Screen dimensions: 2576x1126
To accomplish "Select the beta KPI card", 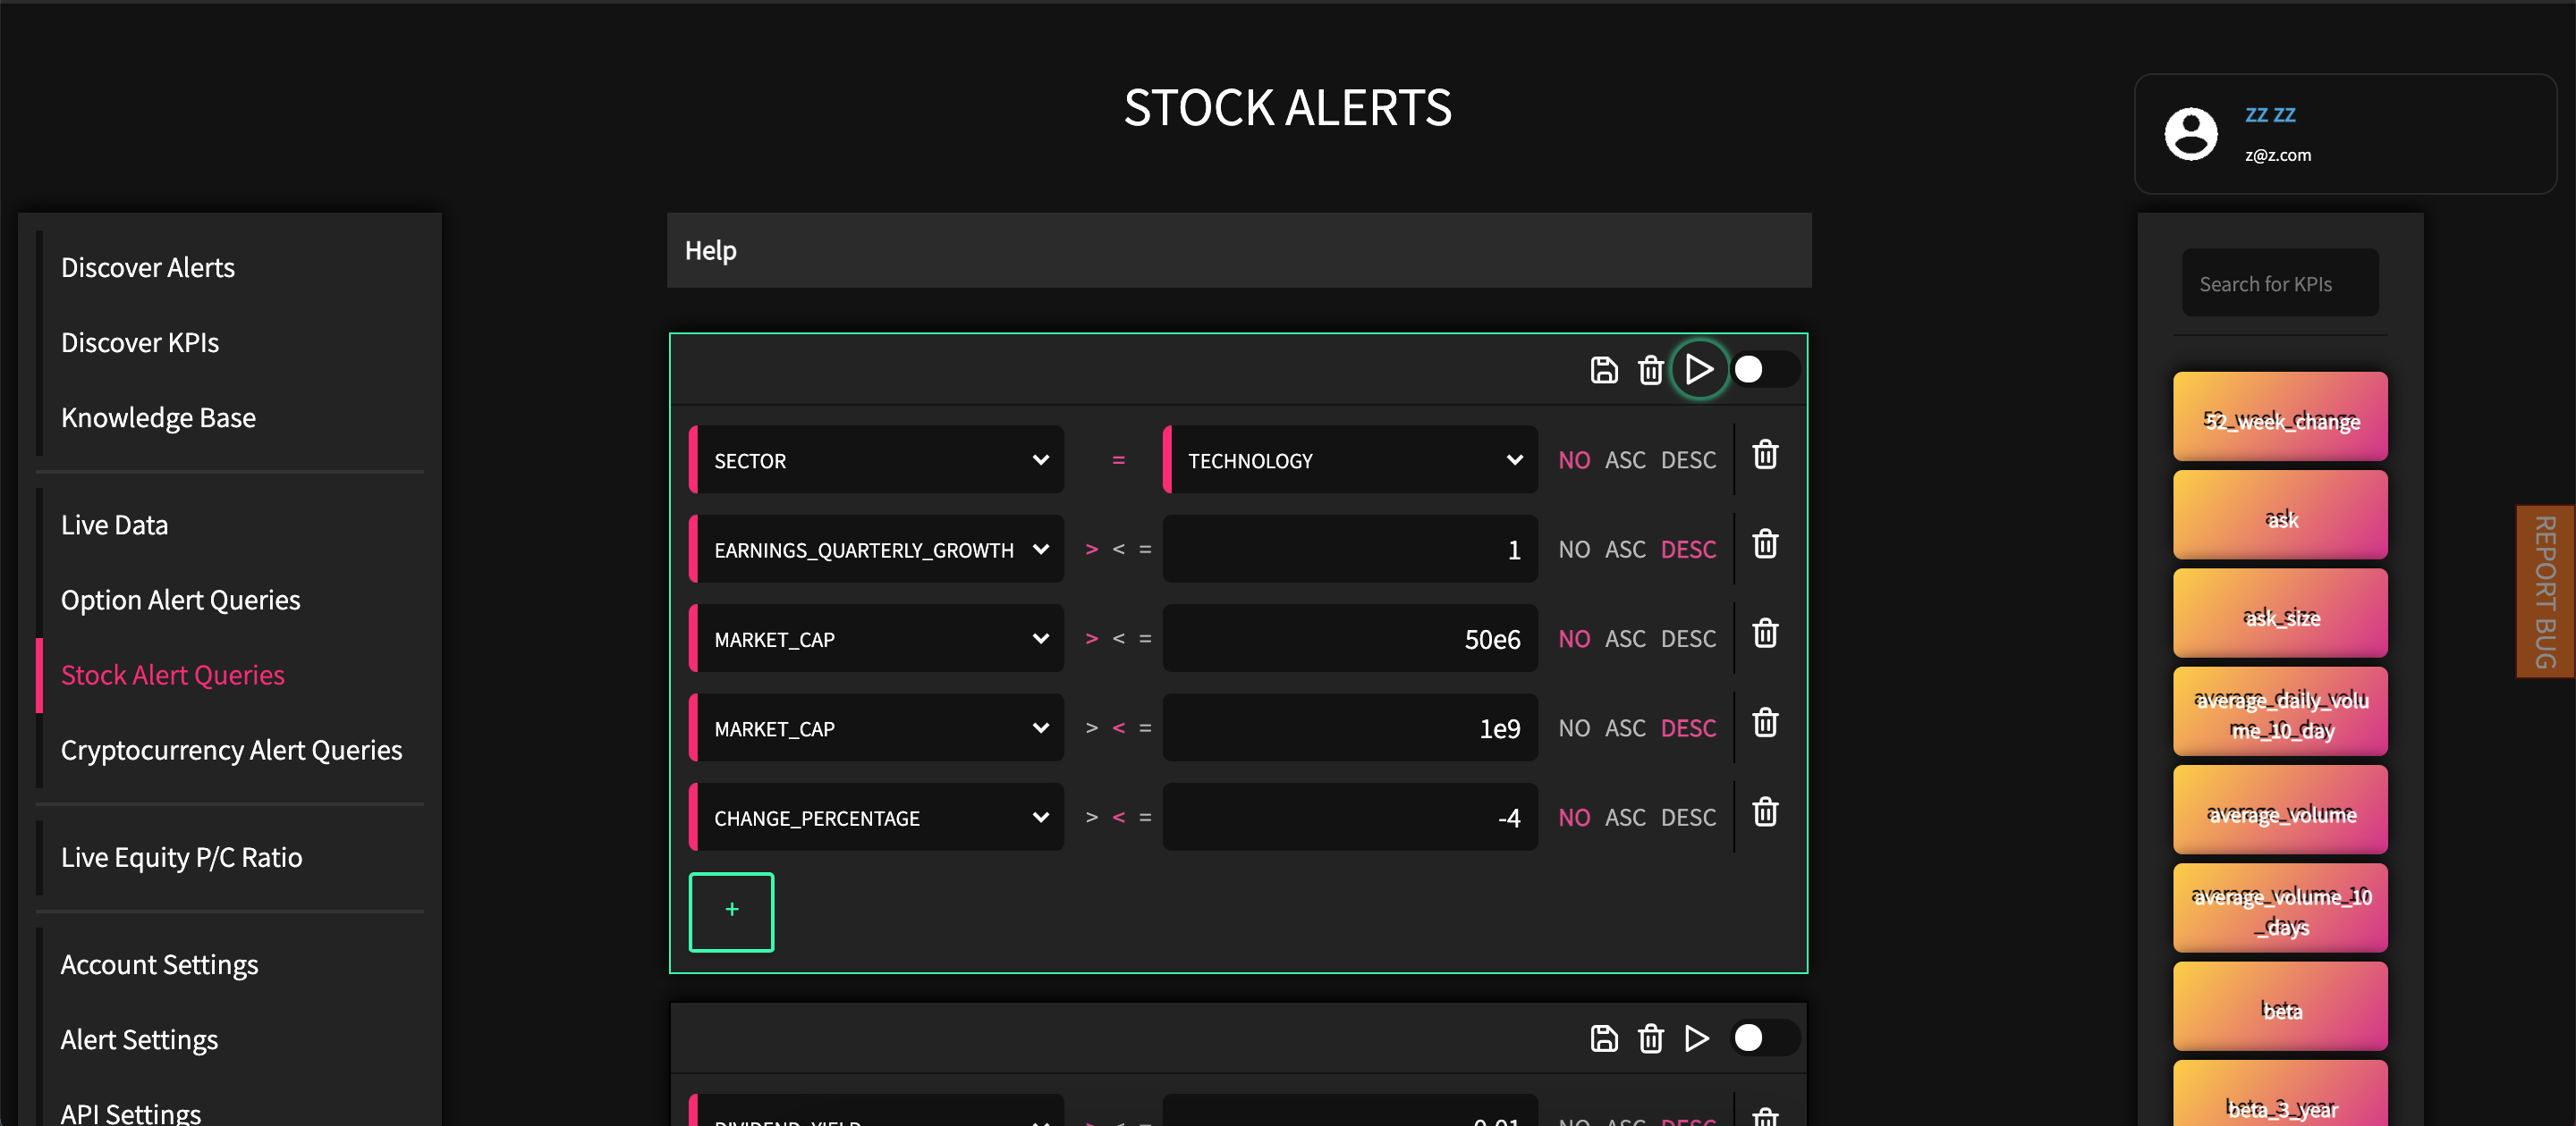I will click(x=2280, y=1007).
